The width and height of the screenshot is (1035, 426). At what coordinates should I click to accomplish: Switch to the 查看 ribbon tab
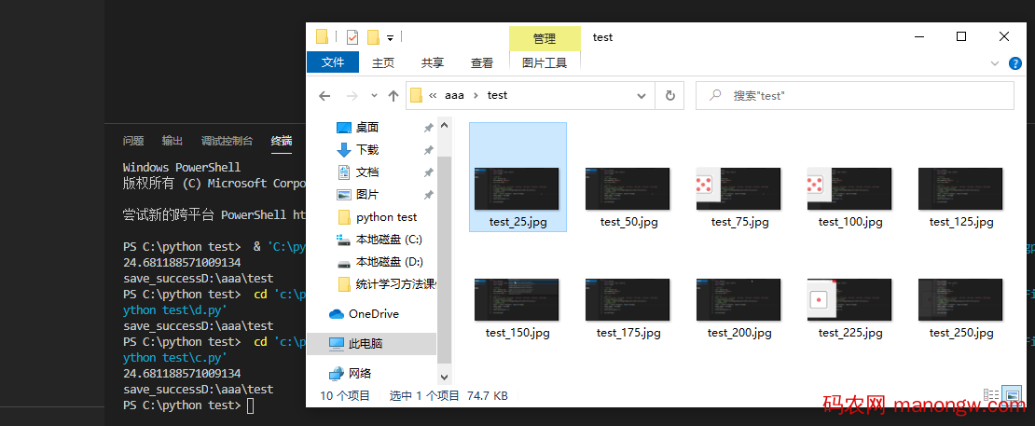coord(482,62)
